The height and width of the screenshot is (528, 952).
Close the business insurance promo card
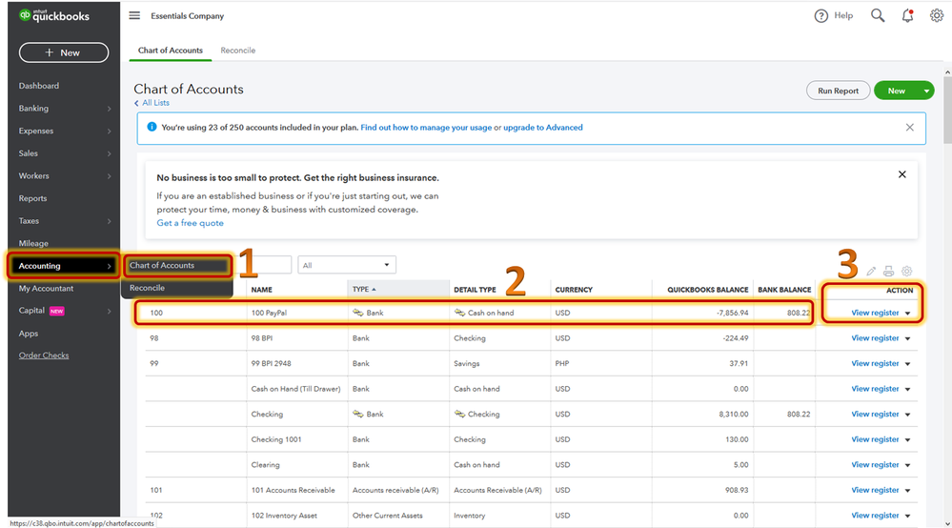pos(902,174)
